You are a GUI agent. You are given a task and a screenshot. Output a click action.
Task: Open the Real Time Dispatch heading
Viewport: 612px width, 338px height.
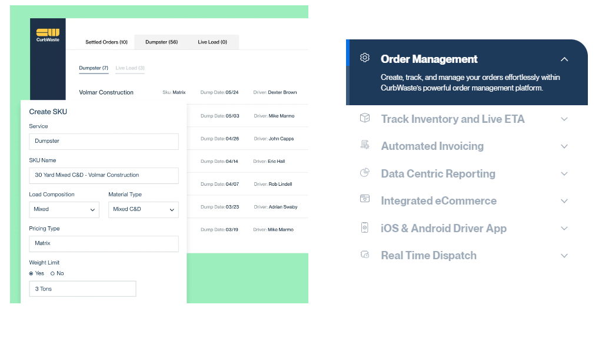[x=428, y=255]
